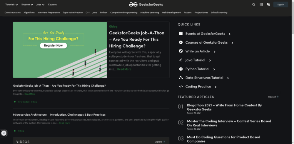Open the search magnifier icon

pyautogui.click(x=254, y=5)
